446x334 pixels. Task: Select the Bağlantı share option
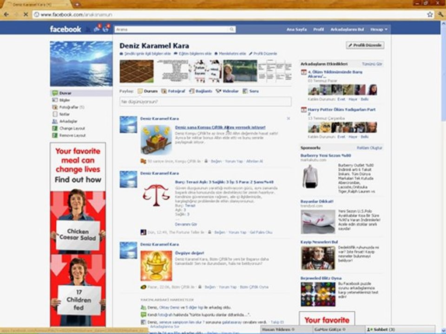pyautogui.click(x=201, y=91)
